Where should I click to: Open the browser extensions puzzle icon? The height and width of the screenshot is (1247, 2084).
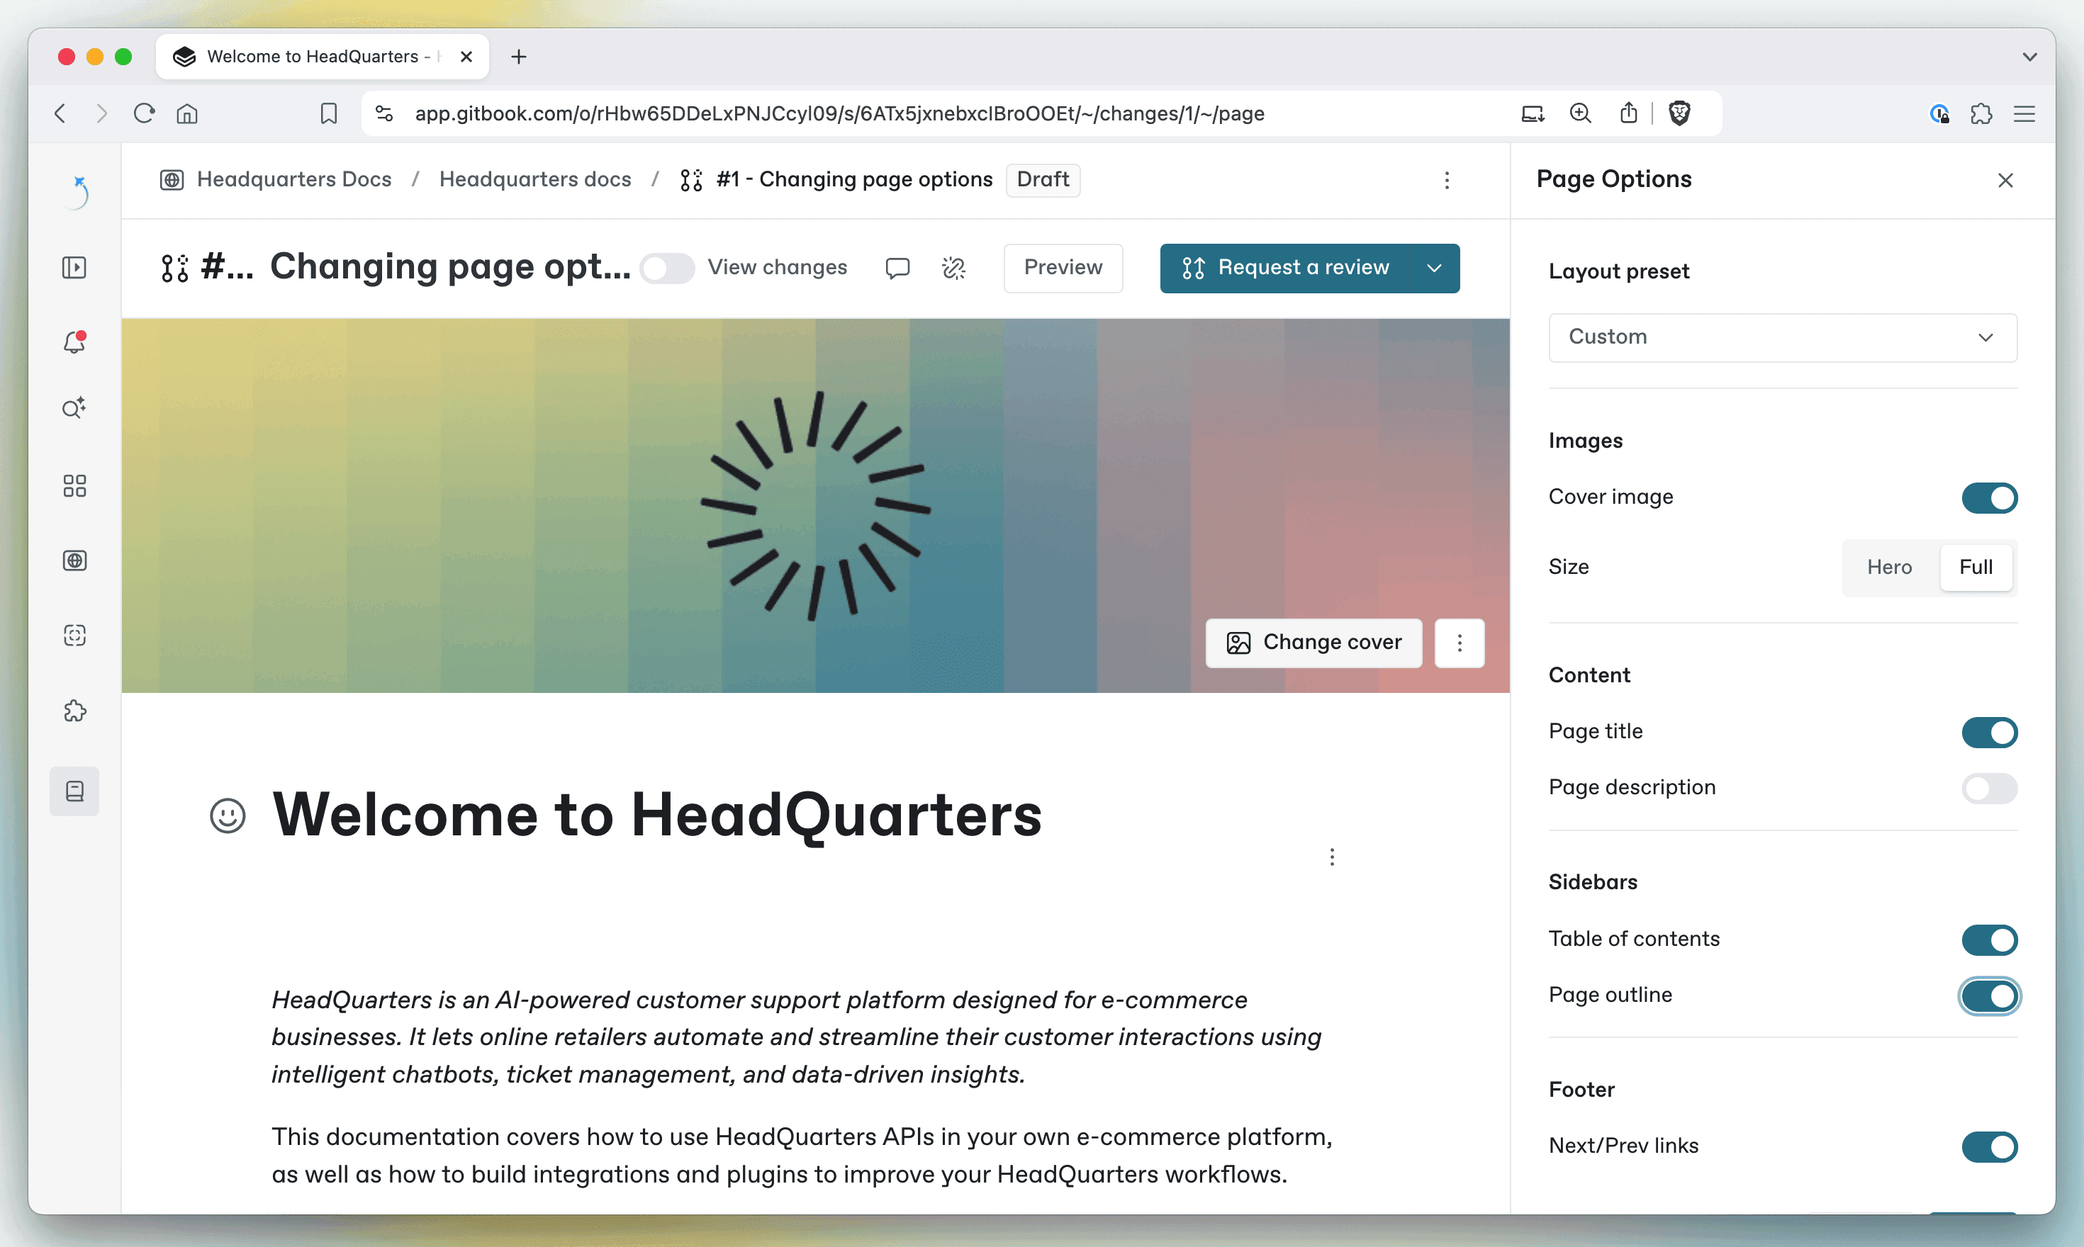pyautogui.click(x=1981, y=113)
